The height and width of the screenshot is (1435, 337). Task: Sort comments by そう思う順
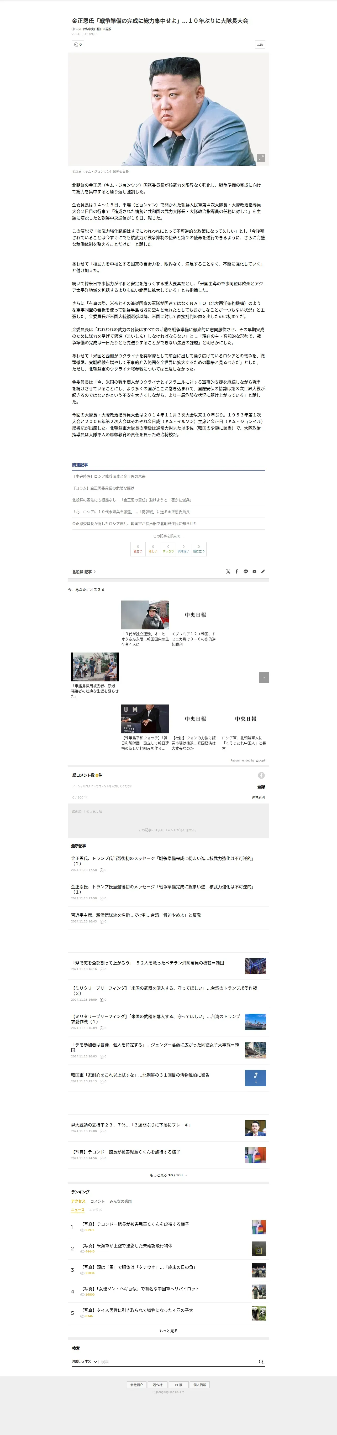94,811
